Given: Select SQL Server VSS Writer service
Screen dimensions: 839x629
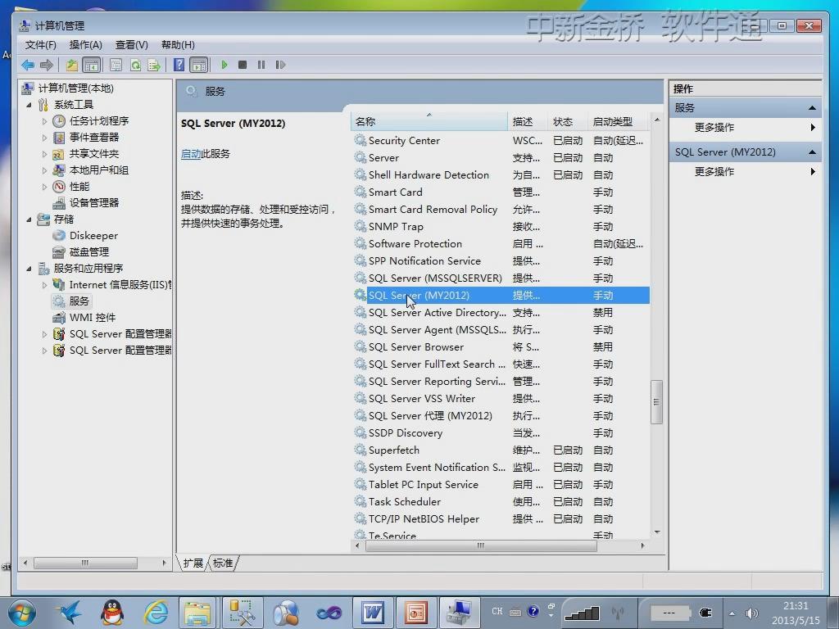Looking at the screenshot, I should (501, 399).
